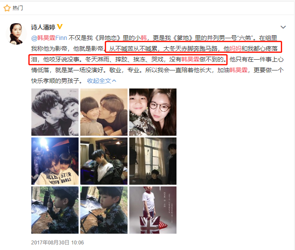Click the star icon beside 热门
The height and width of the screenshot is (250, 295).
coord(7,8)
